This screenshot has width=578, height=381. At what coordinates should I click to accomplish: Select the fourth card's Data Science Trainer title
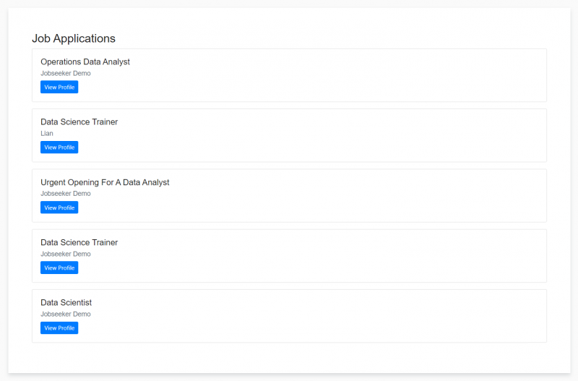pos(79,243)
